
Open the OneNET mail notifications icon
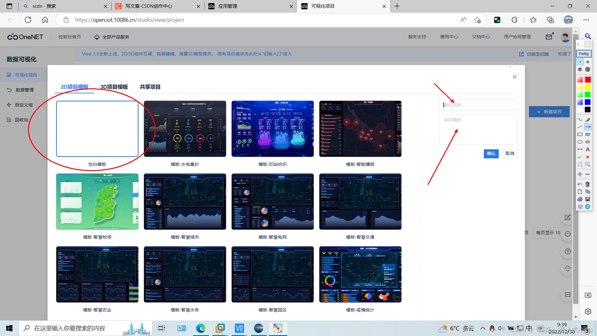[x=549, y=37]
